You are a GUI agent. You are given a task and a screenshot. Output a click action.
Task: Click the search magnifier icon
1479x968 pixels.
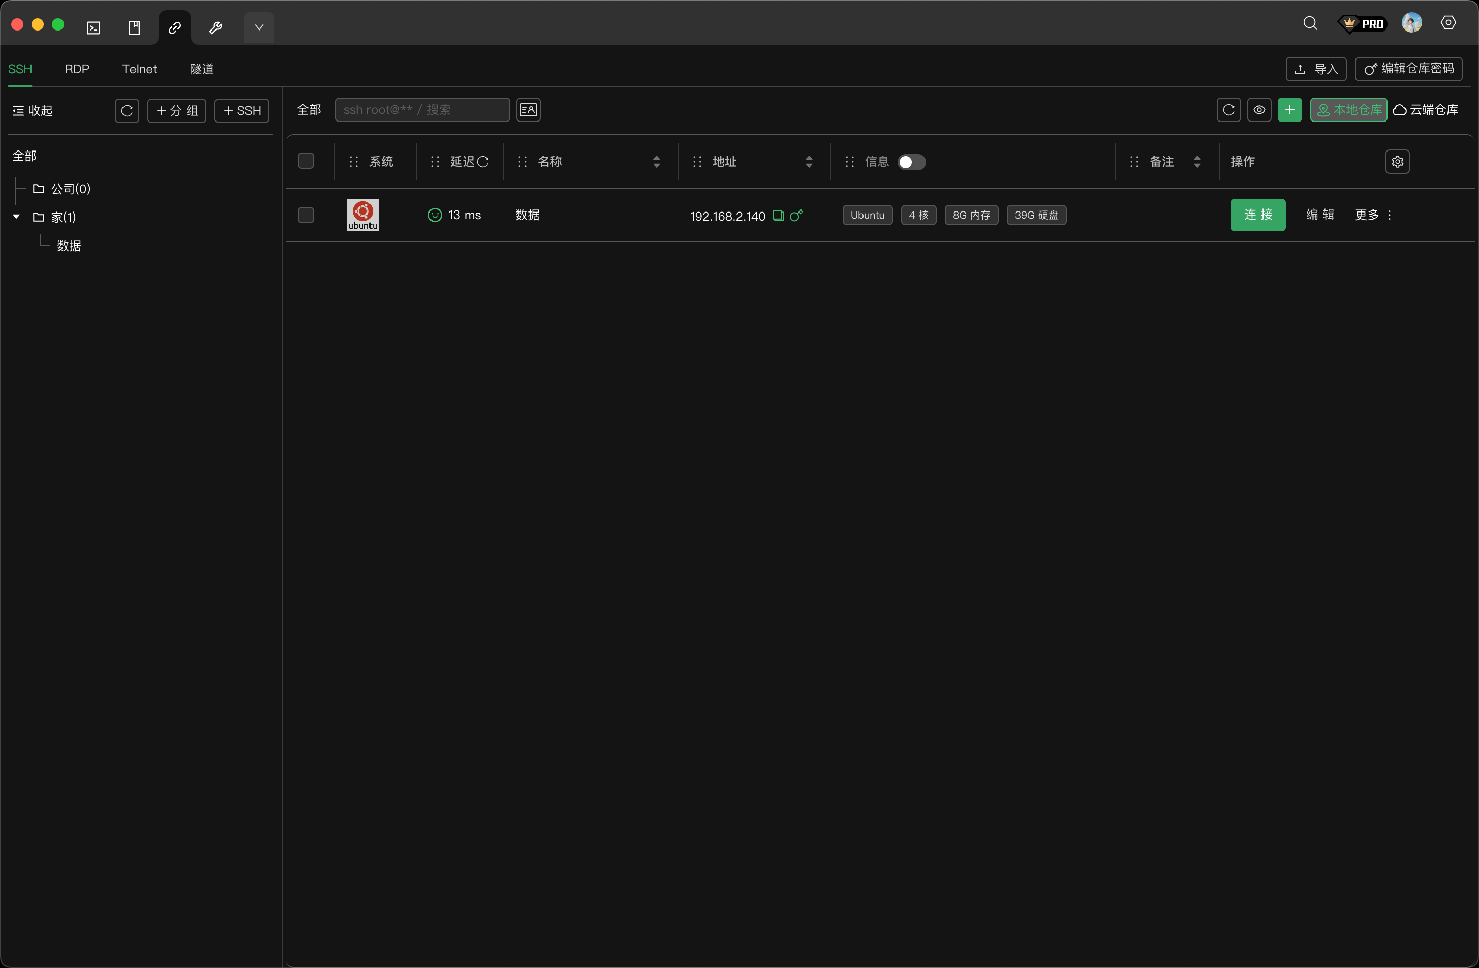point(1310,23)
